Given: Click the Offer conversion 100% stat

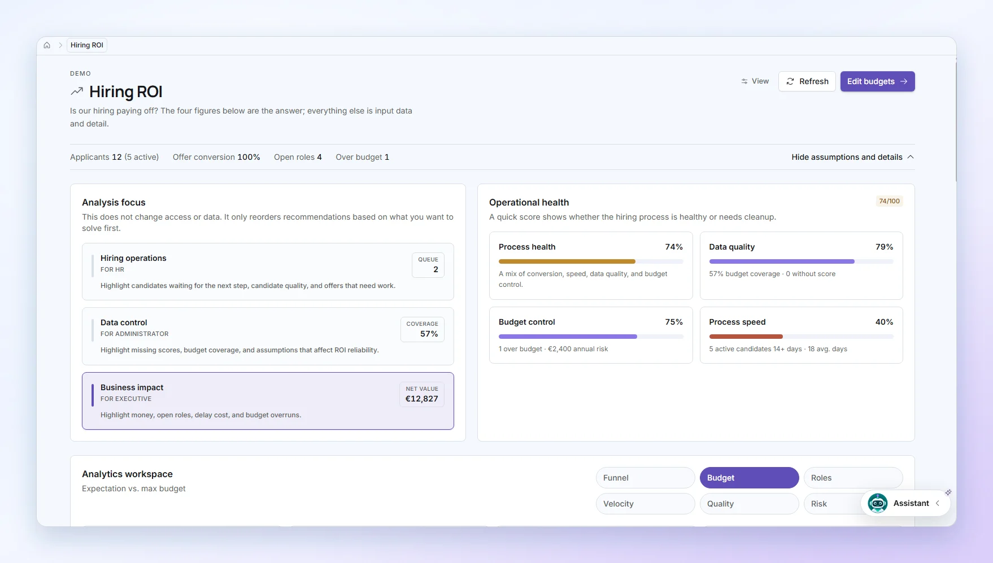Looking at the screenshot, I should 216,157.
